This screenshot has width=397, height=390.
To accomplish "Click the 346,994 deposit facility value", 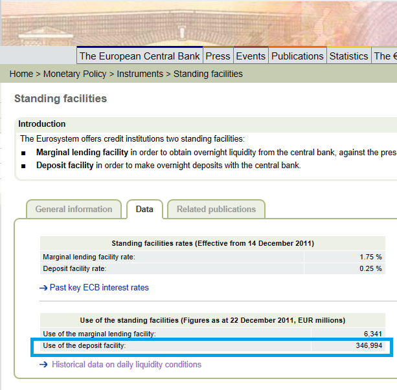I will [x=369, y=345].
